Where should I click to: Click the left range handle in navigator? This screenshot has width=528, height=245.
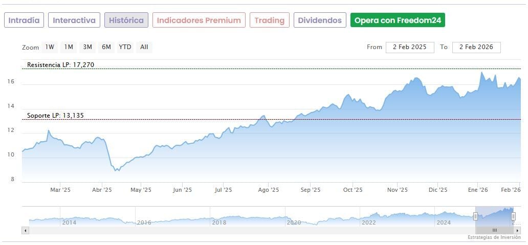pyautogui.click(x=475, y=216)
